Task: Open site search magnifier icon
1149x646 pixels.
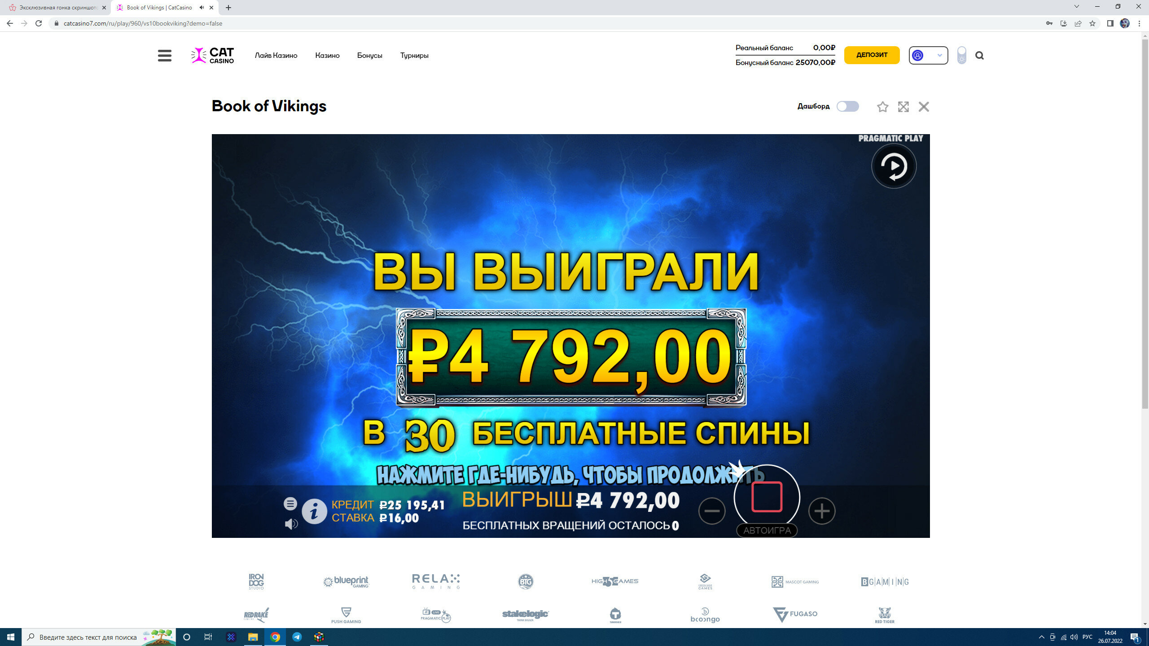Action: click(x=979, y=56)
